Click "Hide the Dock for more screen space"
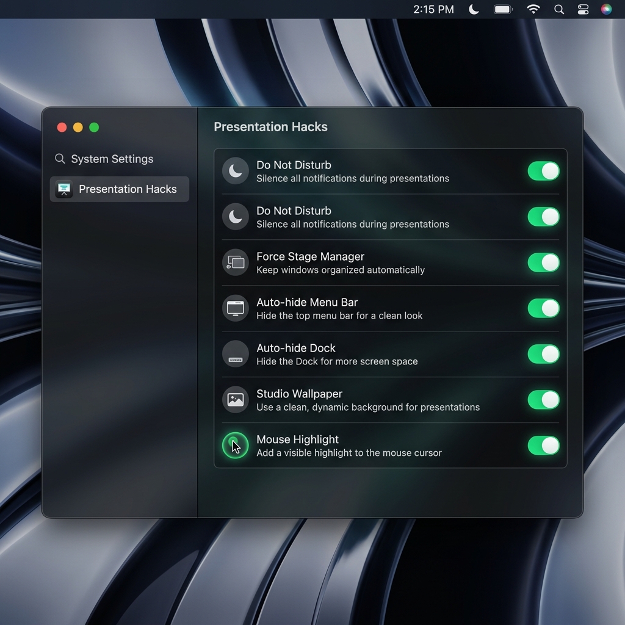Screen dimensions: 625x625 pyautogui.click(x=337, y=361)
